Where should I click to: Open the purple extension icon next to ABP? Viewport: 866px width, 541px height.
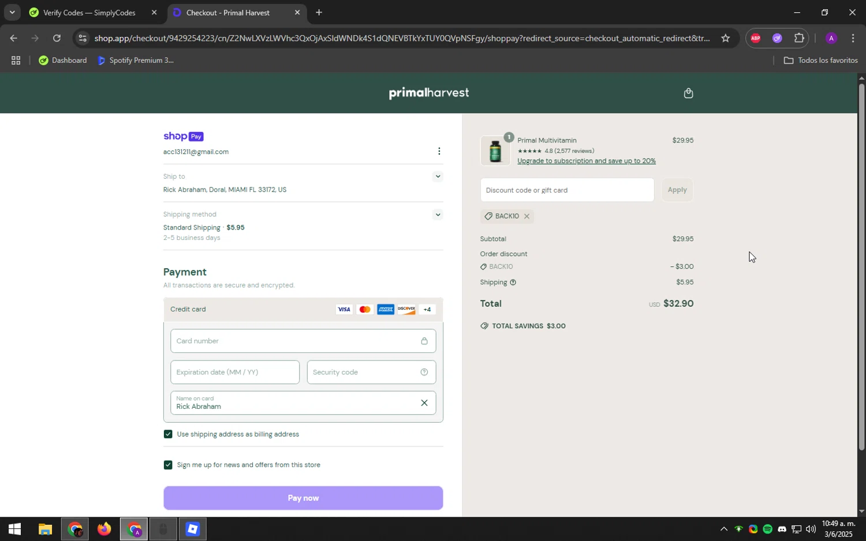[777, 38]
